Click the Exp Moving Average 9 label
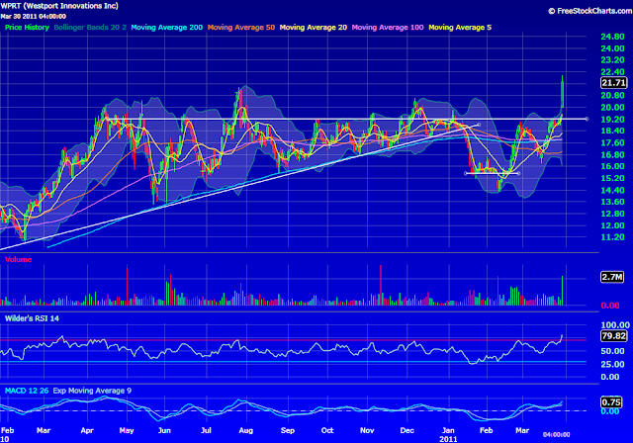 pos(92,391)
